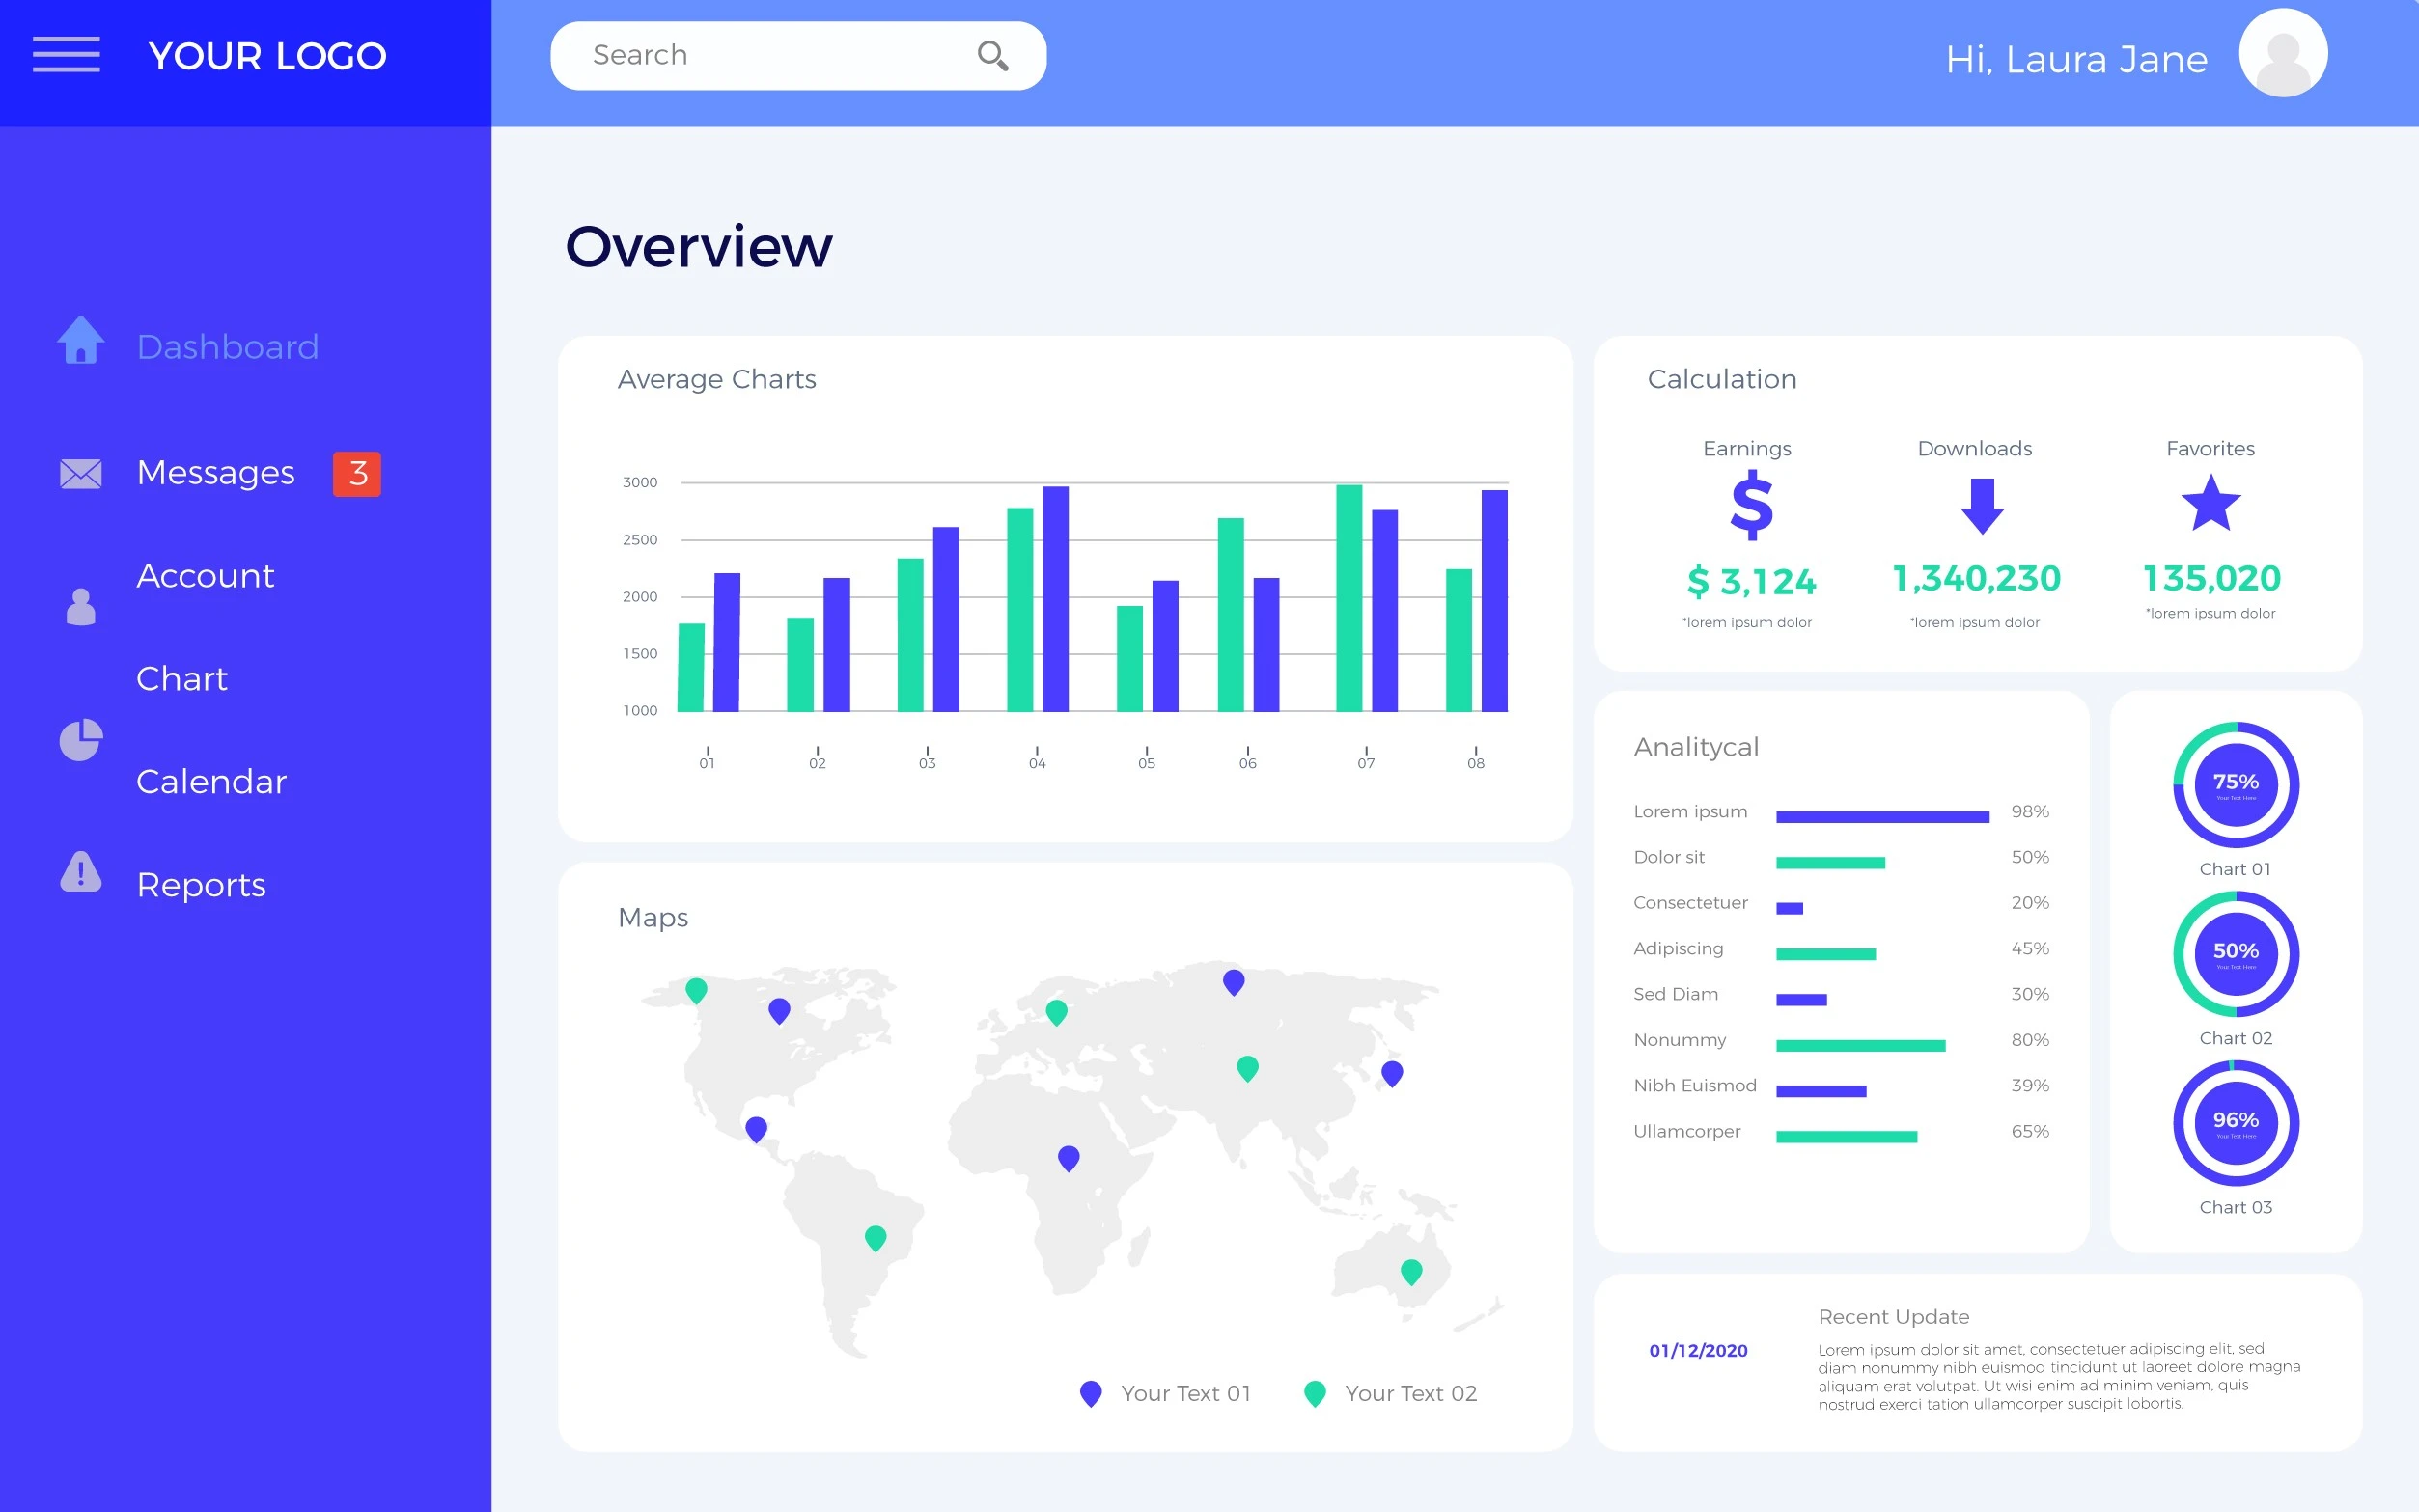The image size is (2419, 1512).
Task: Click the Your Text 01 legend label
Action: point(1186,1393)
